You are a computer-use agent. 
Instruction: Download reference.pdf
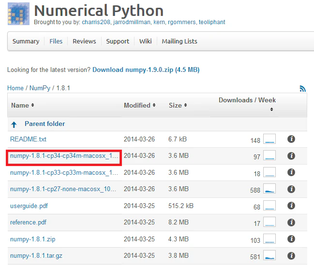coord(28,222)
